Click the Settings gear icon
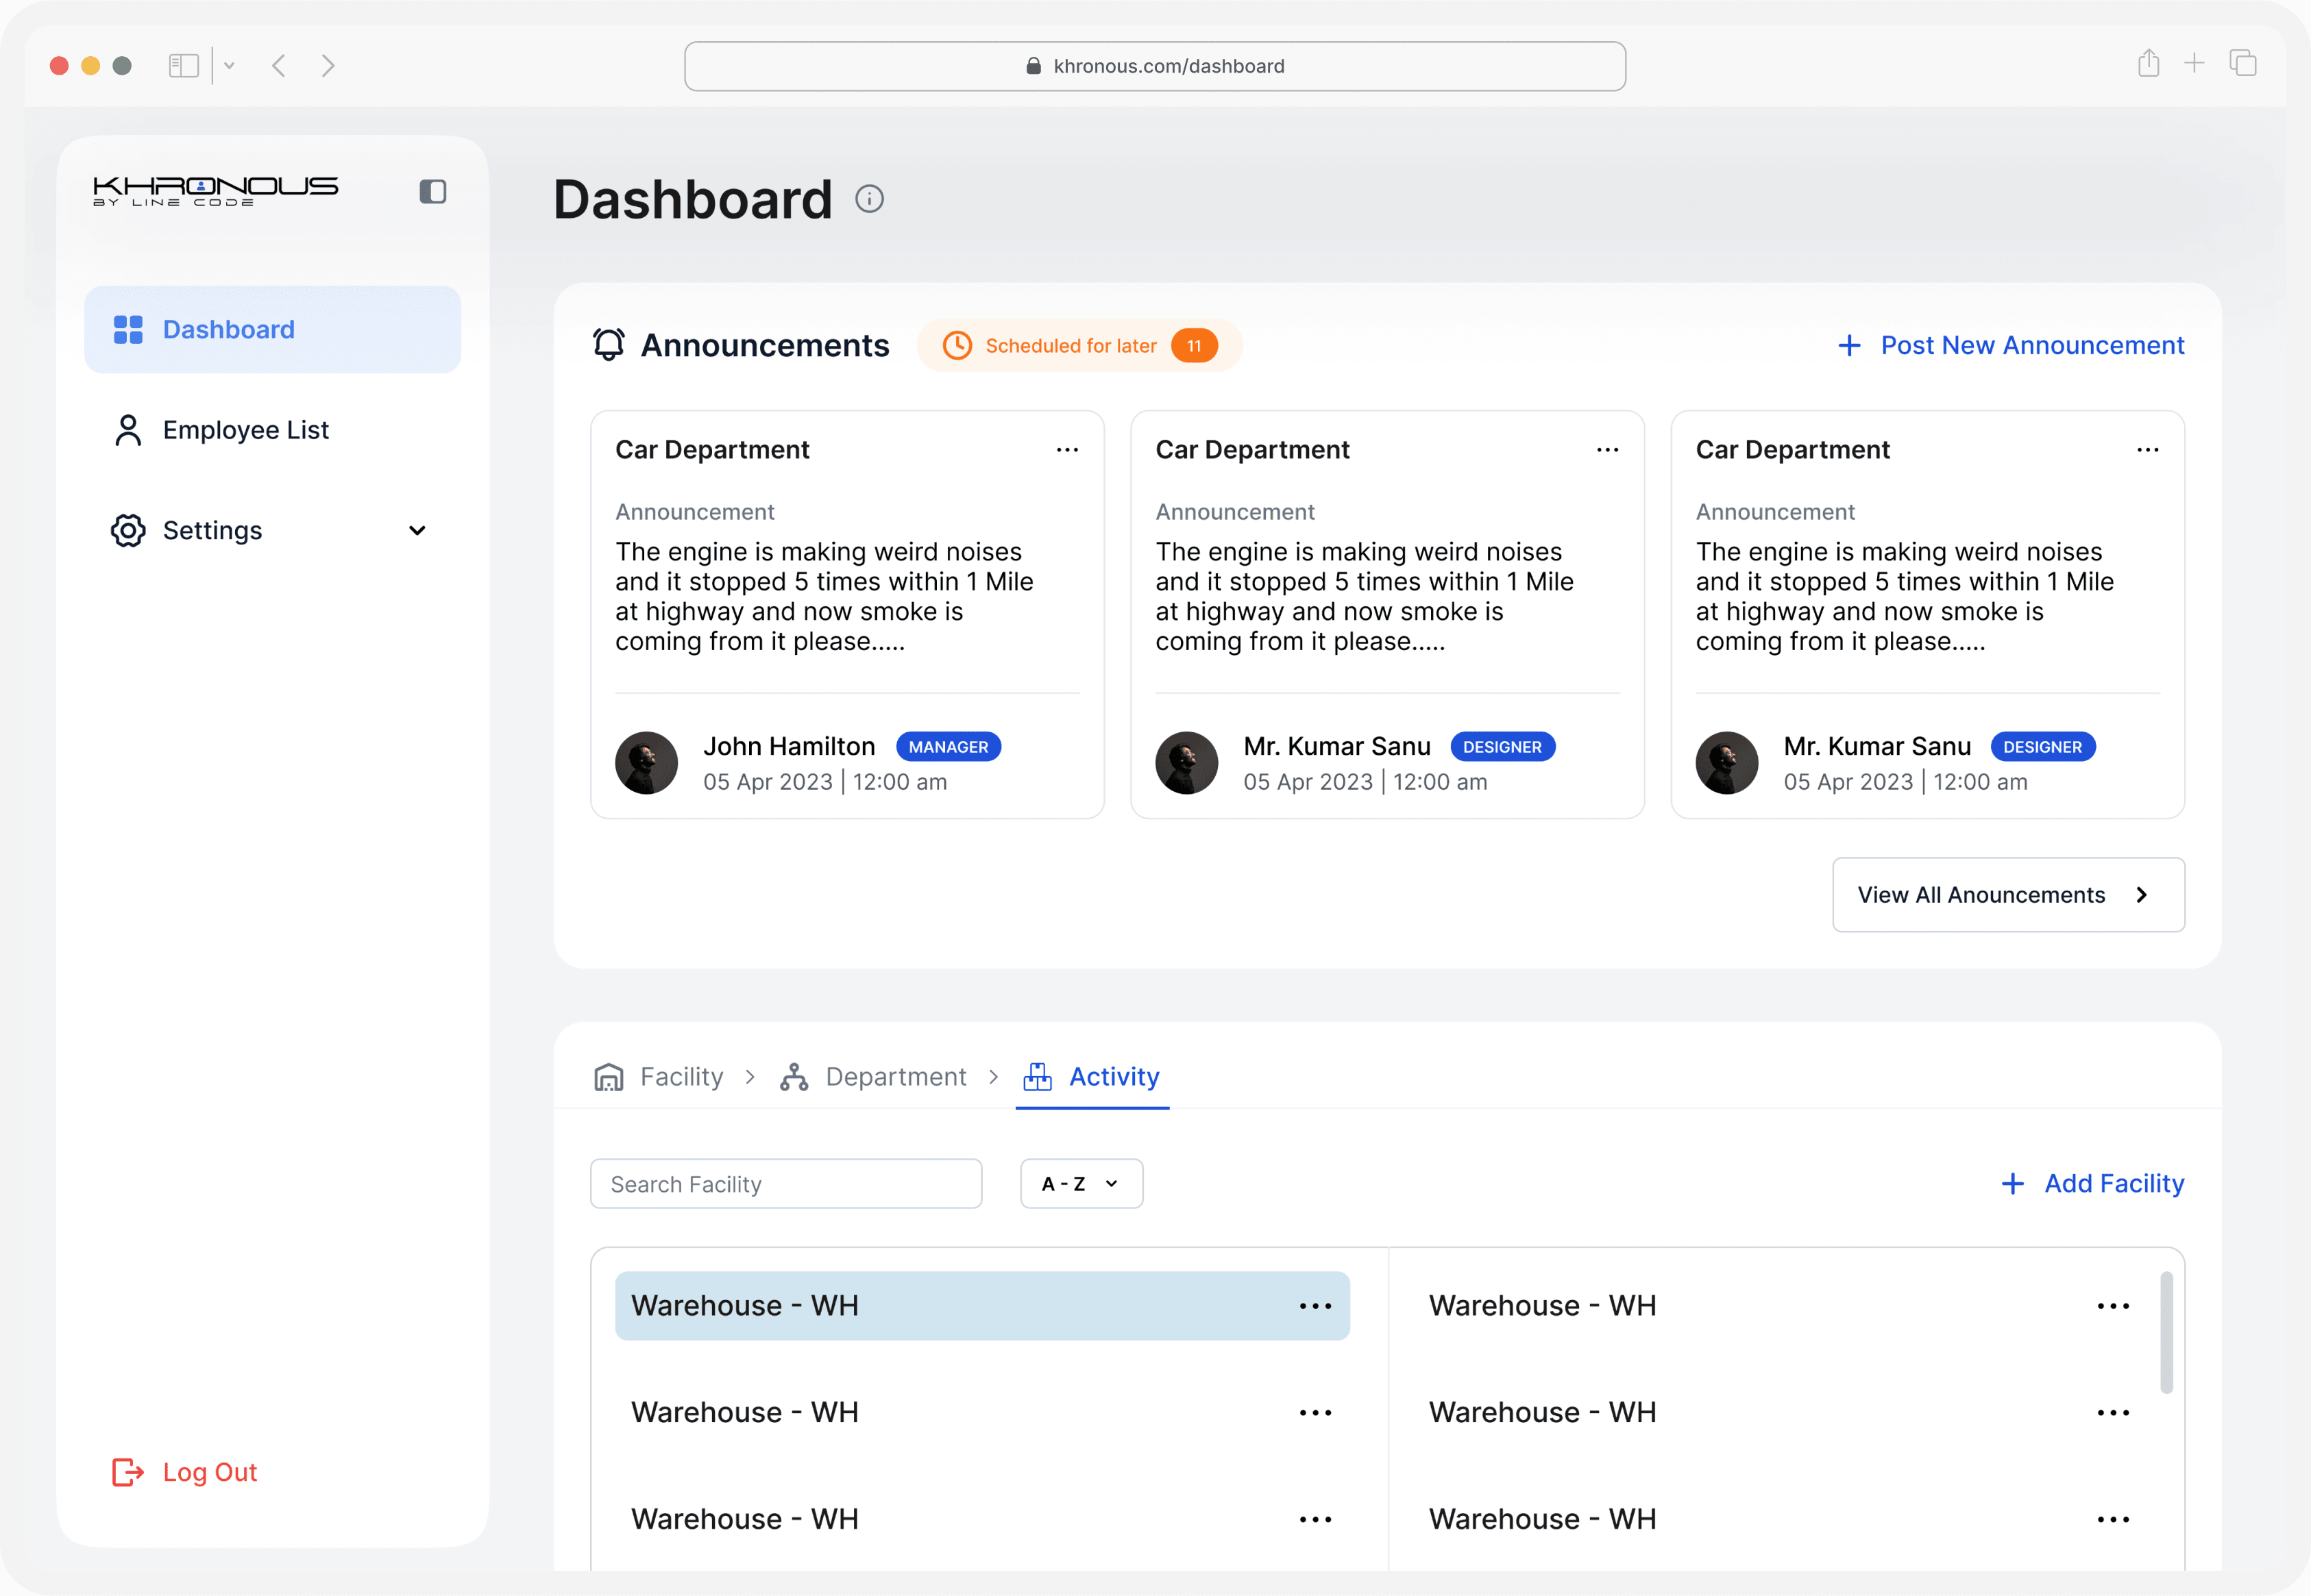Screen dimensions: 2311x1596 (x=127, y=530)
